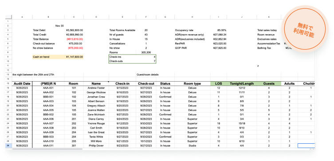Select column header A
This screenshot has height=161, width=334.
click(22, 17)
